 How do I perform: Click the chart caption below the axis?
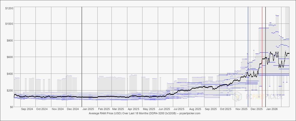tap(144, 113)
